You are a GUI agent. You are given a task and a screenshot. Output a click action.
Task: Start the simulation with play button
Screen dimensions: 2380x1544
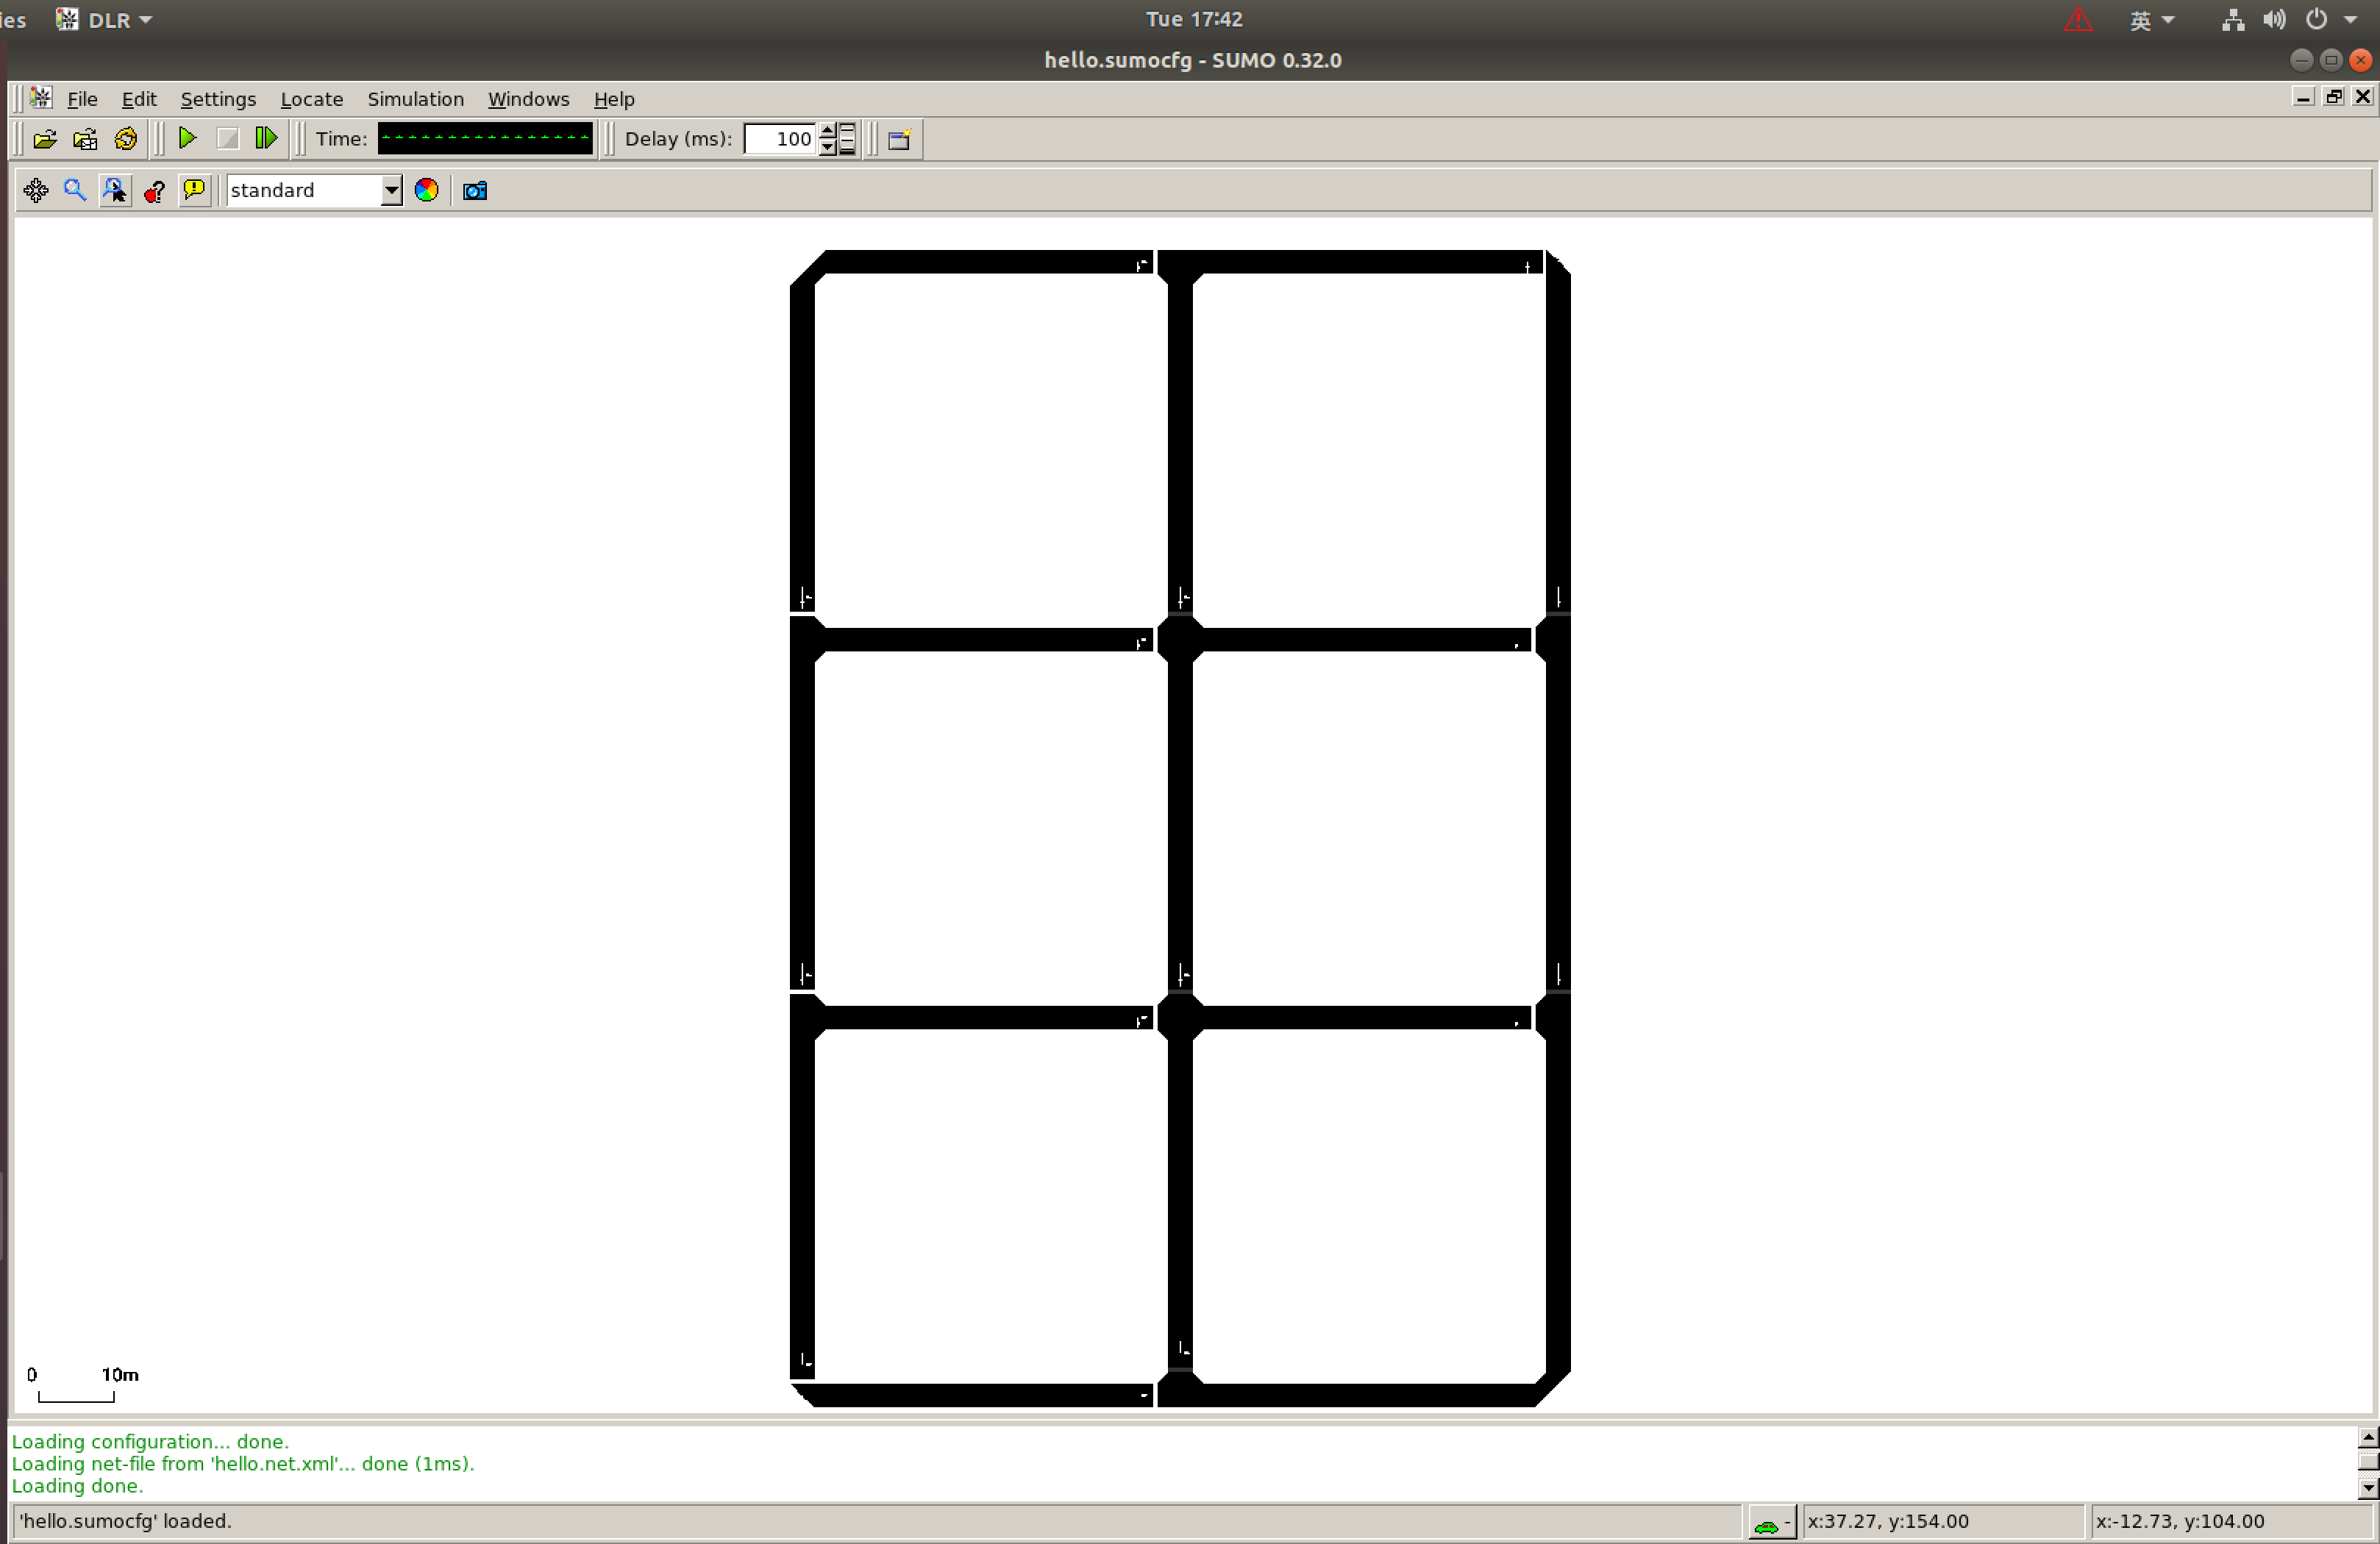(187, 138)
